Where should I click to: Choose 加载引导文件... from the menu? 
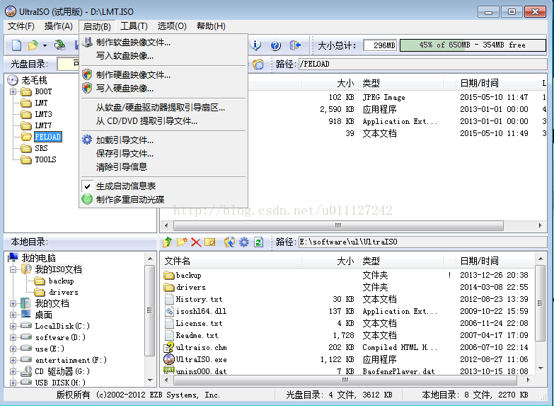point(125,140)
